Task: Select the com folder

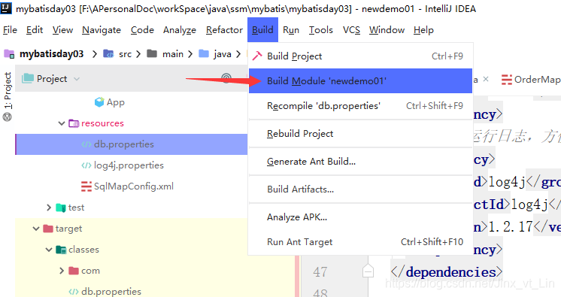Action: pyautogui.click(x=90, y=271)
